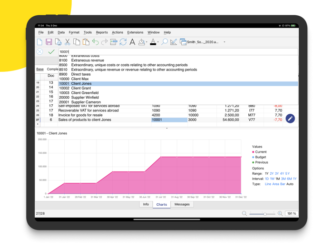Screen dimensions: 333x250
Task: Zoom out with the minus magnifier icon
Action: (x=245, y=213)
